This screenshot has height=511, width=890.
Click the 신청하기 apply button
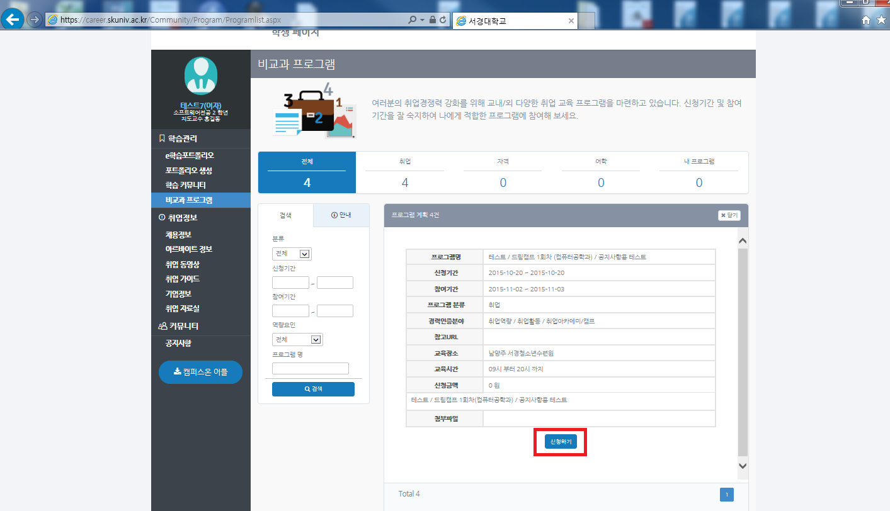559,441
